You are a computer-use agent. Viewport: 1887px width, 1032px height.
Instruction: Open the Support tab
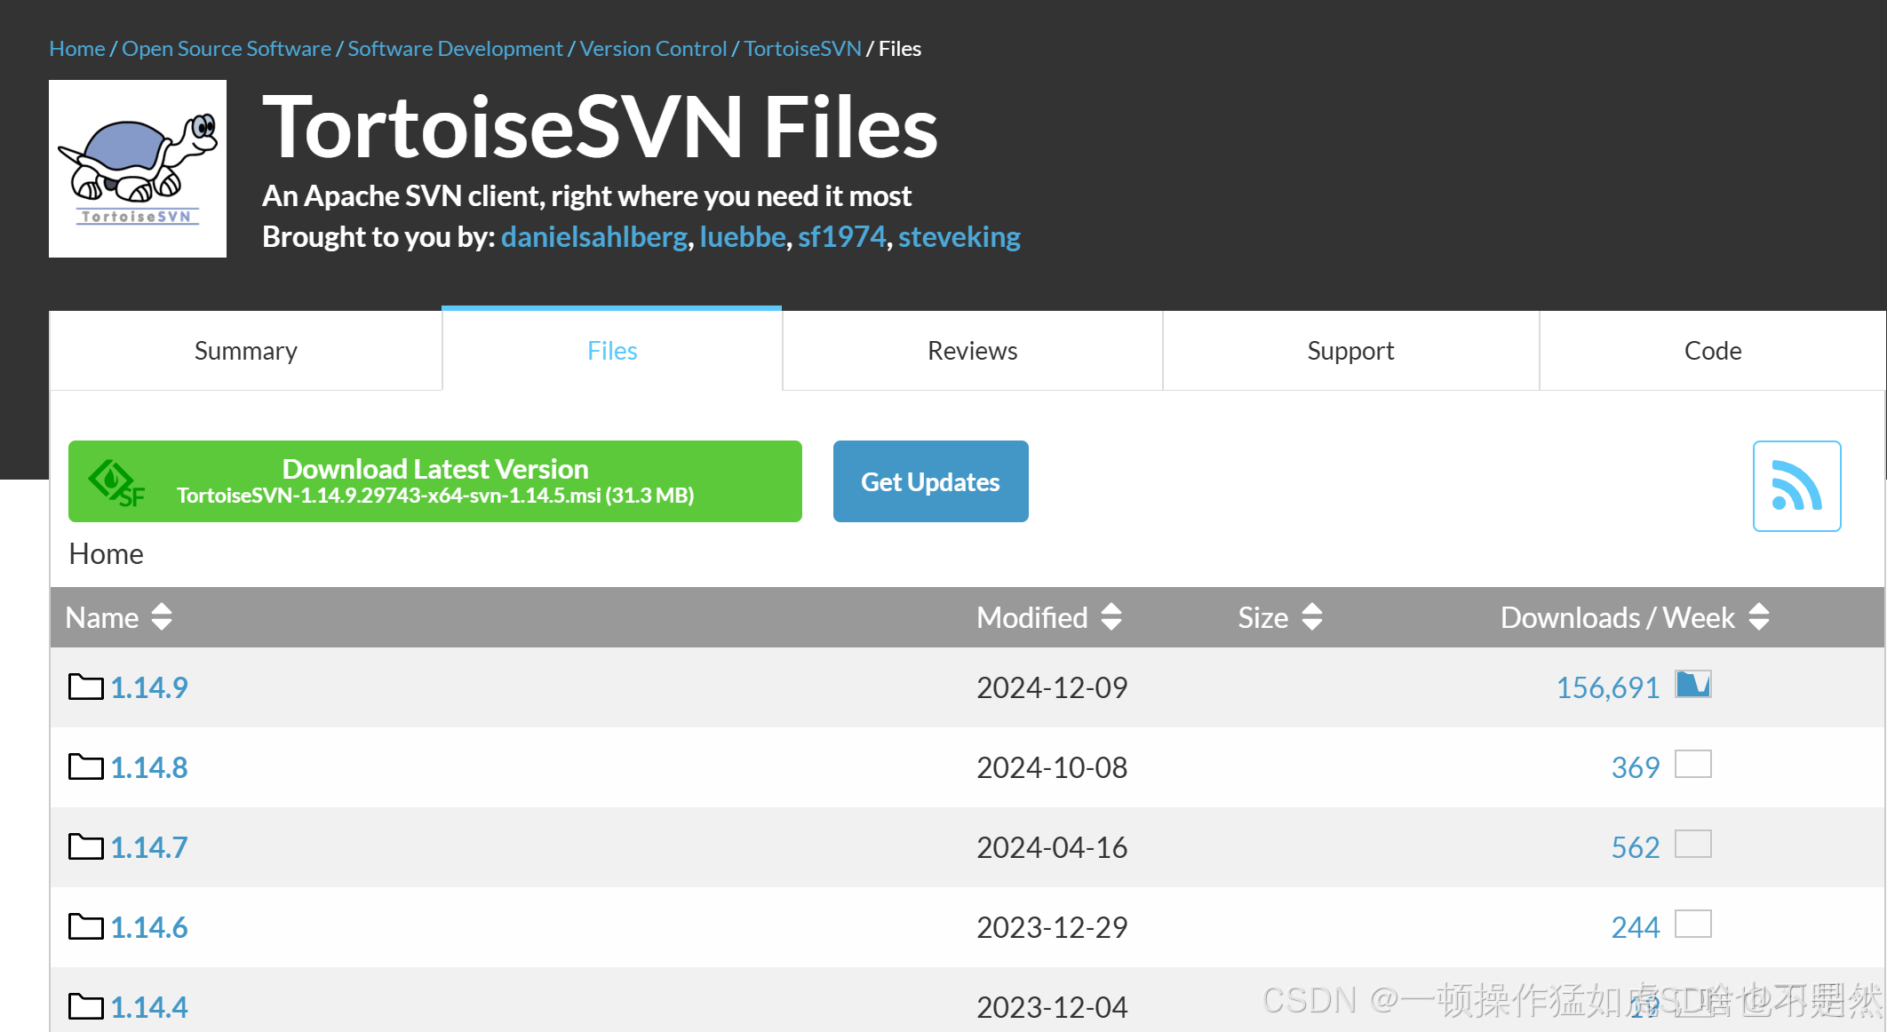pos(1350,350)
